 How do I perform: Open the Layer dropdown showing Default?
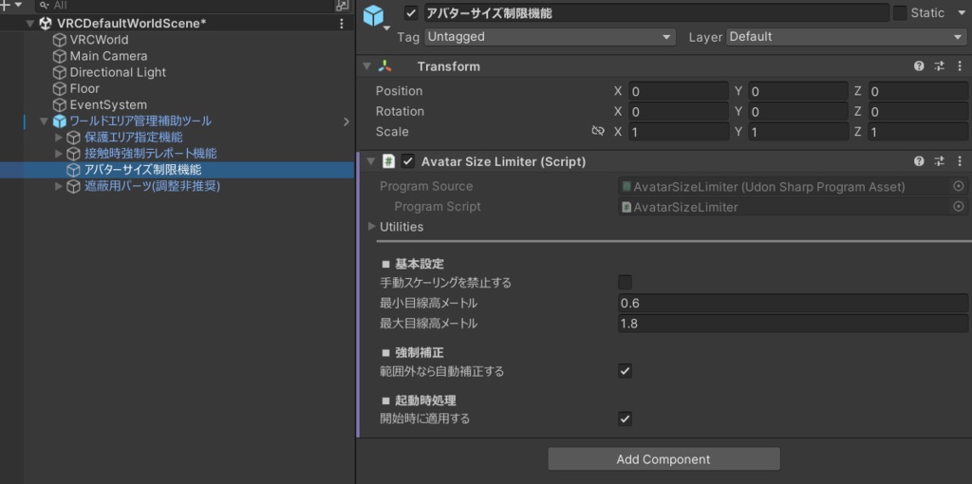(847, 37)
